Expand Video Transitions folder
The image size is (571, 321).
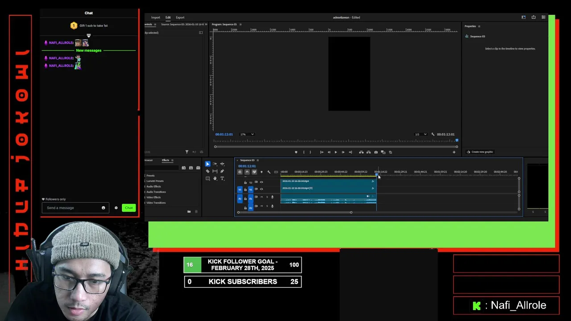coord(156,203)
